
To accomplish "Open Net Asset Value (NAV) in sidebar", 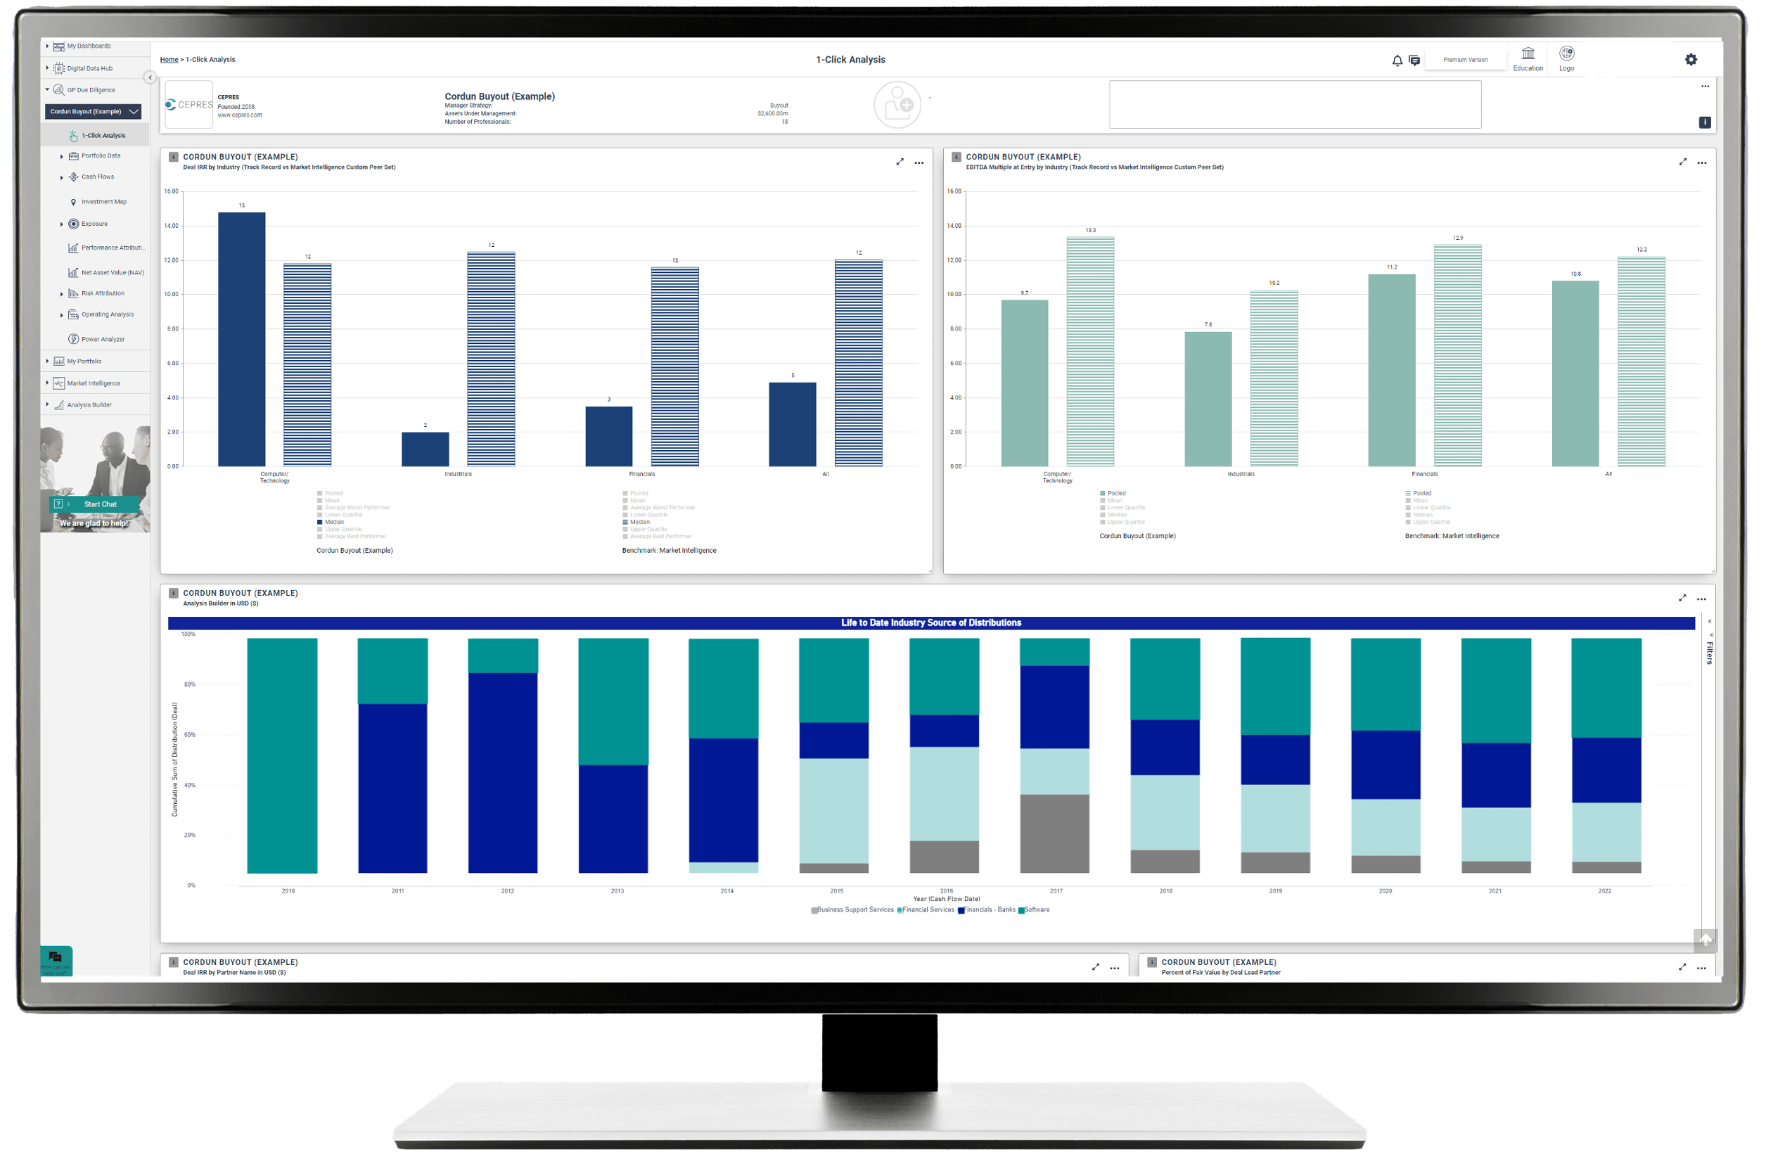I will [105, 272].
